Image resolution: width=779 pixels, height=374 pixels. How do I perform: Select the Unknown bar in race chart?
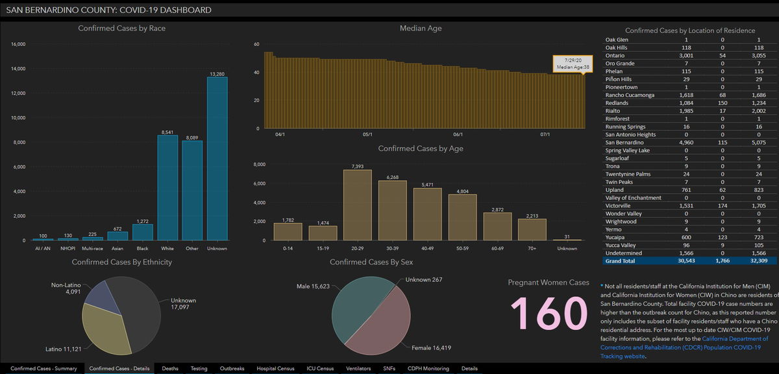tap(217, 159)
